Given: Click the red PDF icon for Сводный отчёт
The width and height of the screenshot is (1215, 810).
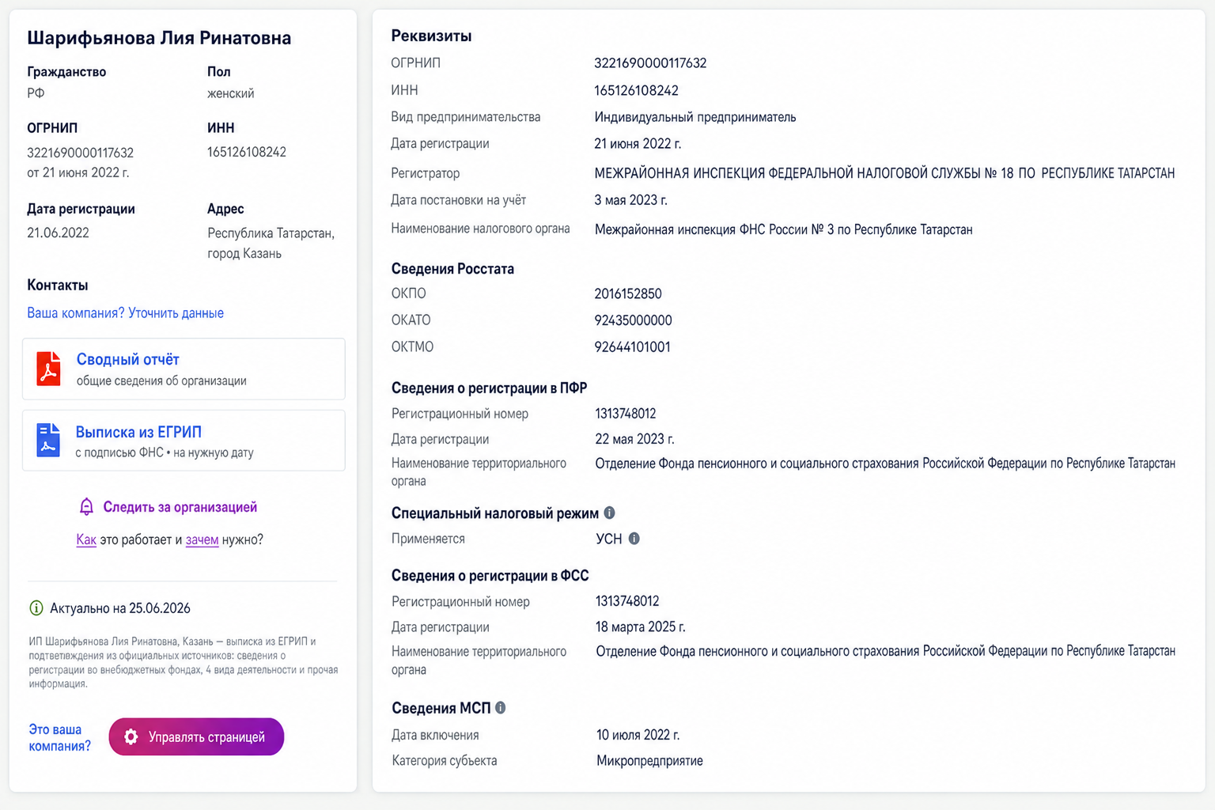Looking at the screenshot, I should (48, 369).
